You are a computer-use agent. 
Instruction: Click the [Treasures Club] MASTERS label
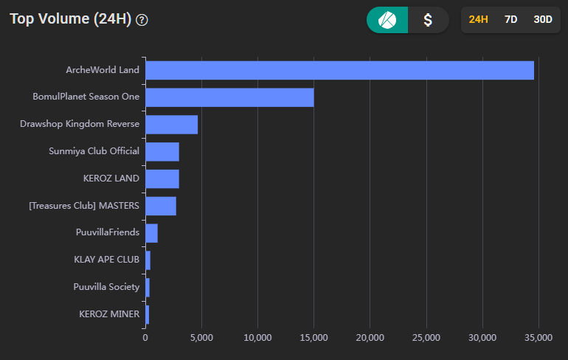84,206
